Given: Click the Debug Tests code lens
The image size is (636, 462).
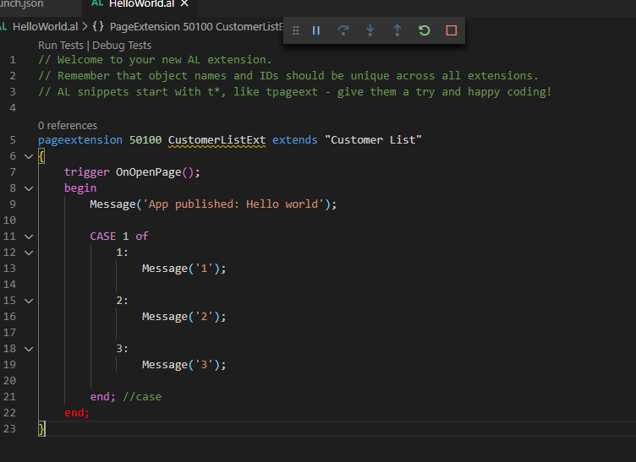Looking at the screenshot, I should click(122, 46).
